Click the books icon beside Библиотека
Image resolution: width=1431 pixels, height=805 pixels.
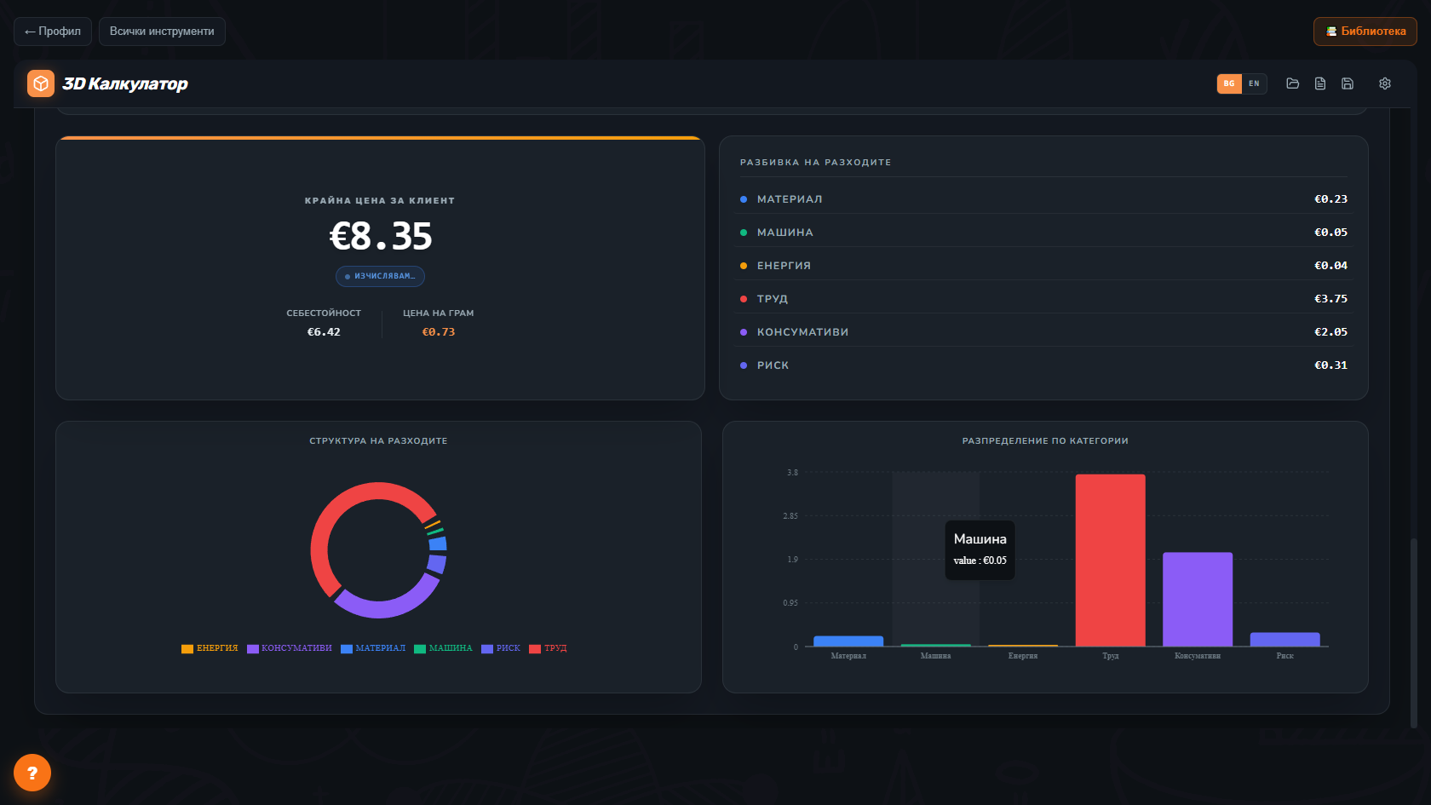1331,32
